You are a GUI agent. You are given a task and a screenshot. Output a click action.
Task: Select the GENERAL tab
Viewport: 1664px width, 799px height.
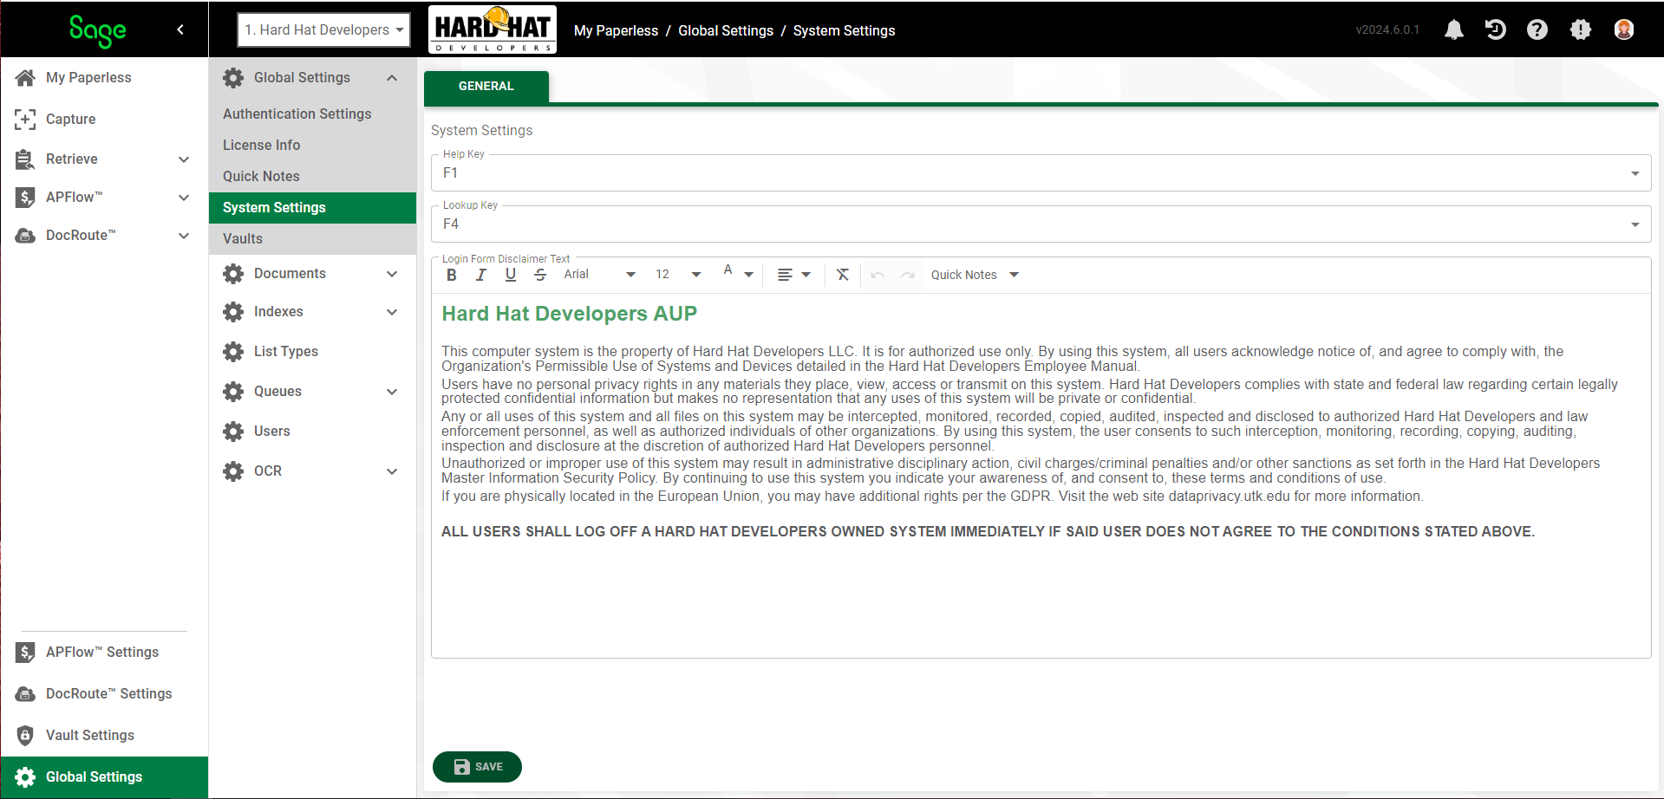click(486, 87)
